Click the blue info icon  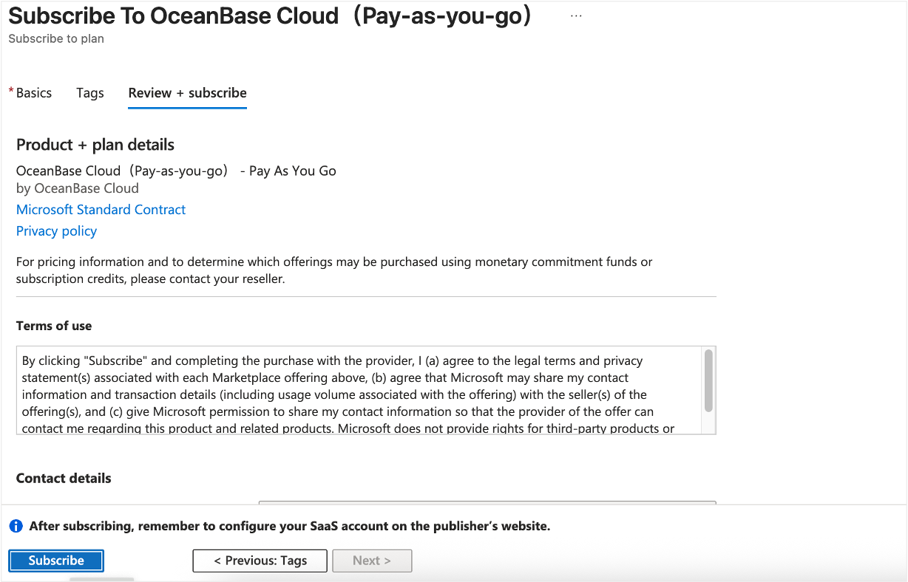point(16,527)
